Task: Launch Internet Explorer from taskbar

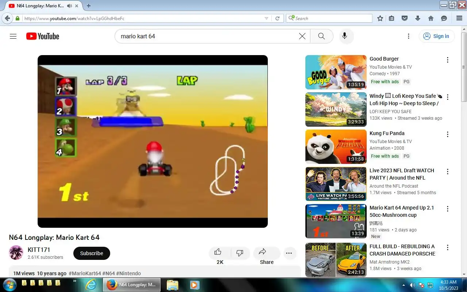Action: click(91, 285)
